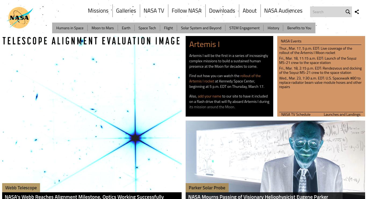This screenshot has width=367, height=199.
Task: Select the Space Tech topic
Action: [147, 28]
